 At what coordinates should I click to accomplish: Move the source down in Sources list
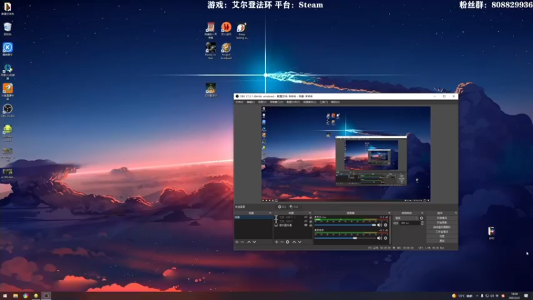299,242
